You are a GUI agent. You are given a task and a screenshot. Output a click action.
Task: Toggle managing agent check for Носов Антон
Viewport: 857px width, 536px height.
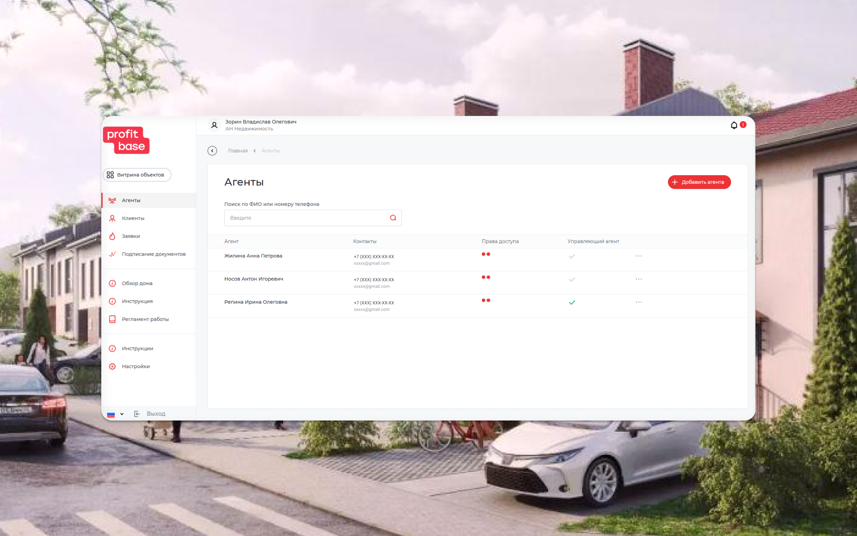tap(572, 279)
